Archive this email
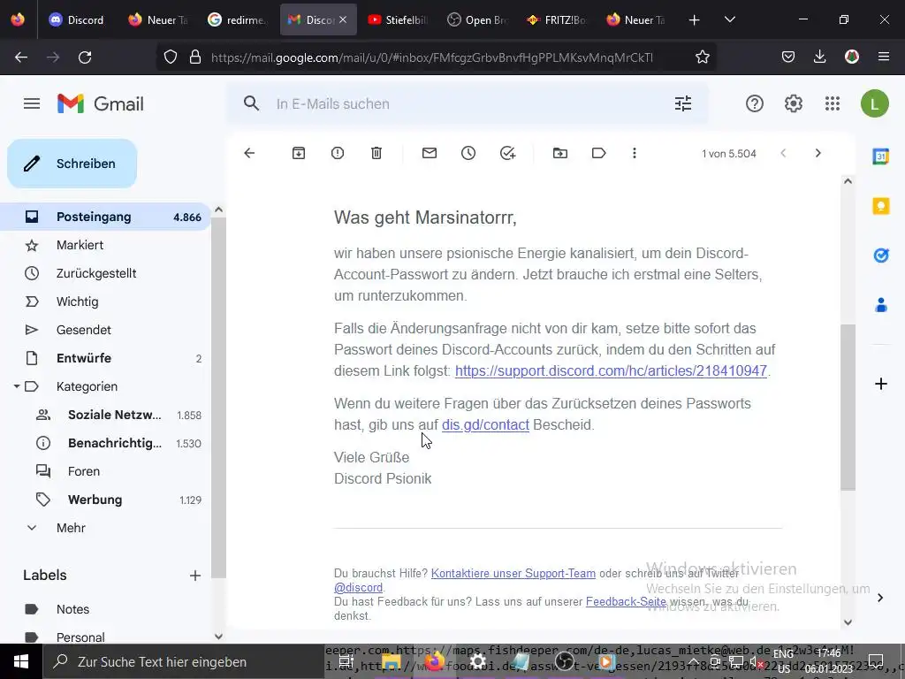905x679 pixels. [299, 153]
